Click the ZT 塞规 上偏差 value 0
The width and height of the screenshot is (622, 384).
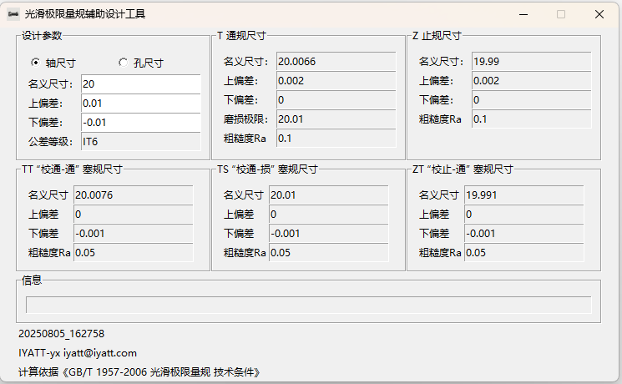tap(524, 215)
